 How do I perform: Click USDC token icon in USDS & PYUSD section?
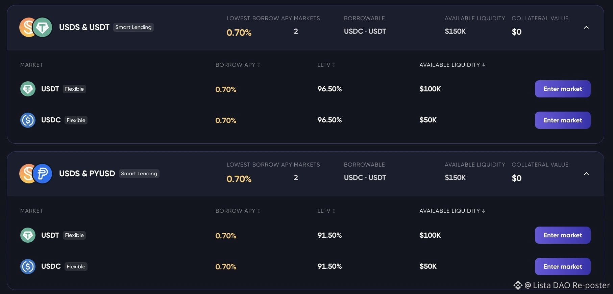[x=28, y=267]
